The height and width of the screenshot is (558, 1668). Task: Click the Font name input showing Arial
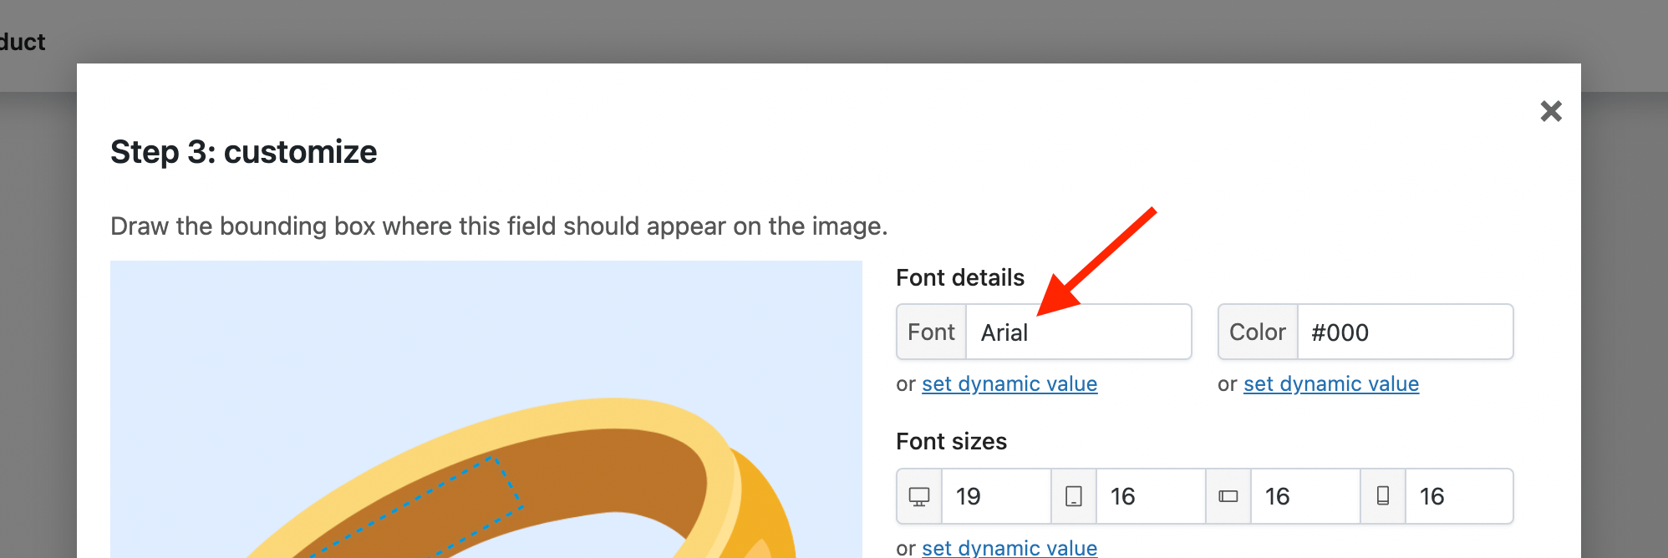pos(1079,332)
